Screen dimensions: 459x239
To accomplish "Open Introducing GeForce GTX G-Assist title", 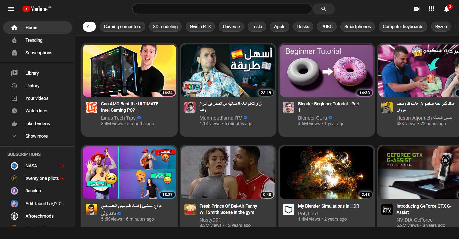I will click(x=424, y=209).
